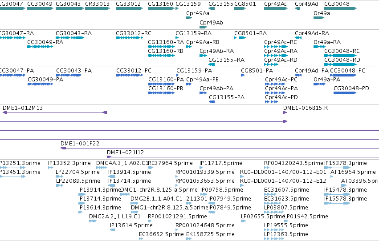Select EST IP15378.3prime
The width and height of the screenshot is (379, 241).
pyautogui.click(x=338, y=168)
